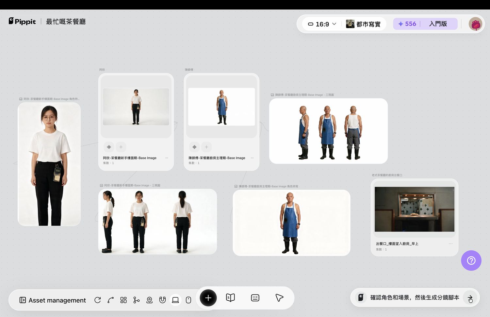
Task: Click the card title 阿欣-茶餐廳新手樓面期-Base Image
Action: [x=130, y=158]
